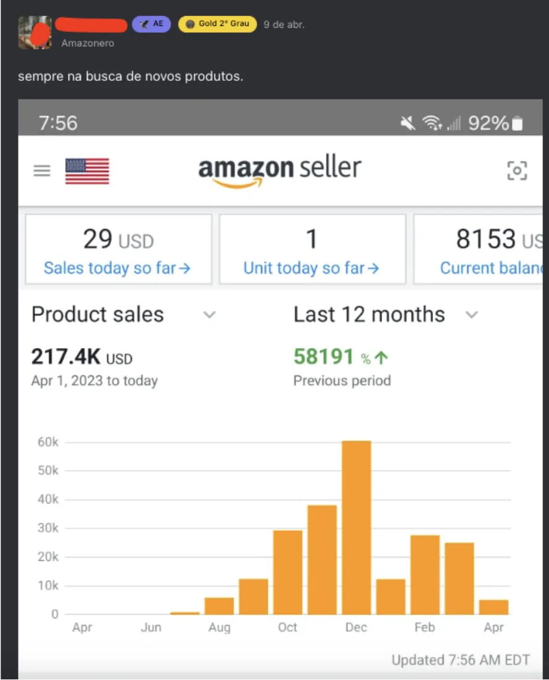The height and width of the screenshot is (680, 549).
Task: Click the 9 de abr. post date
Action: point(284,25)
